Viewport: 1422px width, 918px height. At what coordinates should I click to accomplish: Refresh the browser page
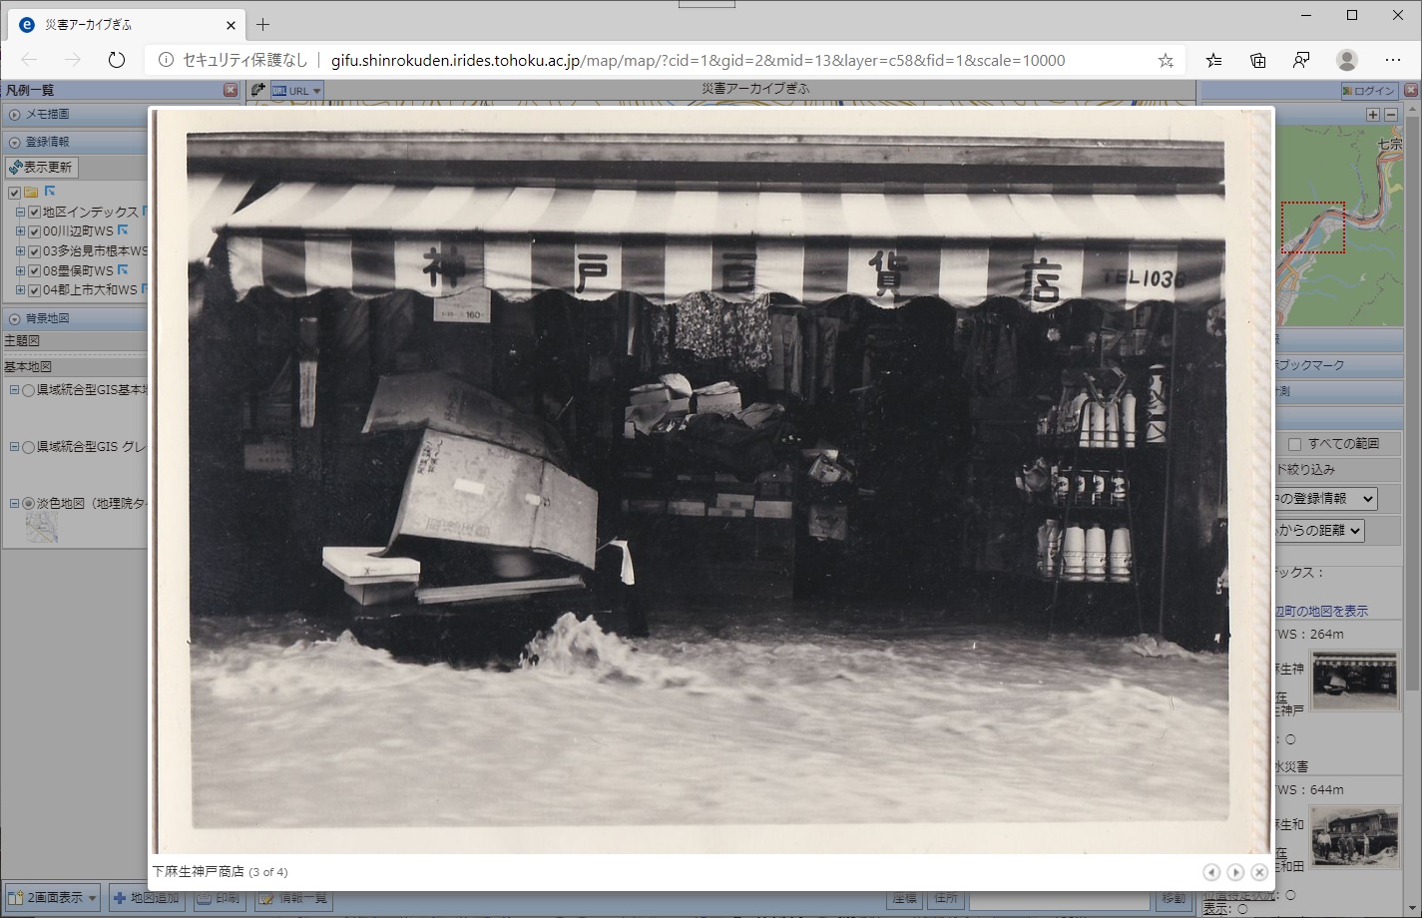117,60
